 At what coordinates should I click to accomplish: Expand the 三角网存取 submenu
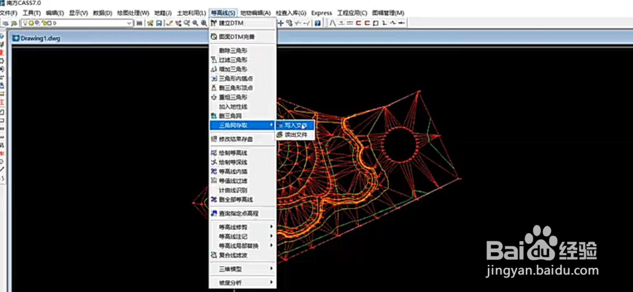pyautogui.click(x=242, y=125)
